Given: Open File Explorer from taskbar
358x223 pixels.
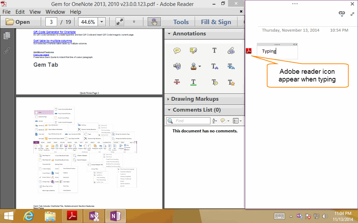Looking at the screenshot, I should 50,216.
